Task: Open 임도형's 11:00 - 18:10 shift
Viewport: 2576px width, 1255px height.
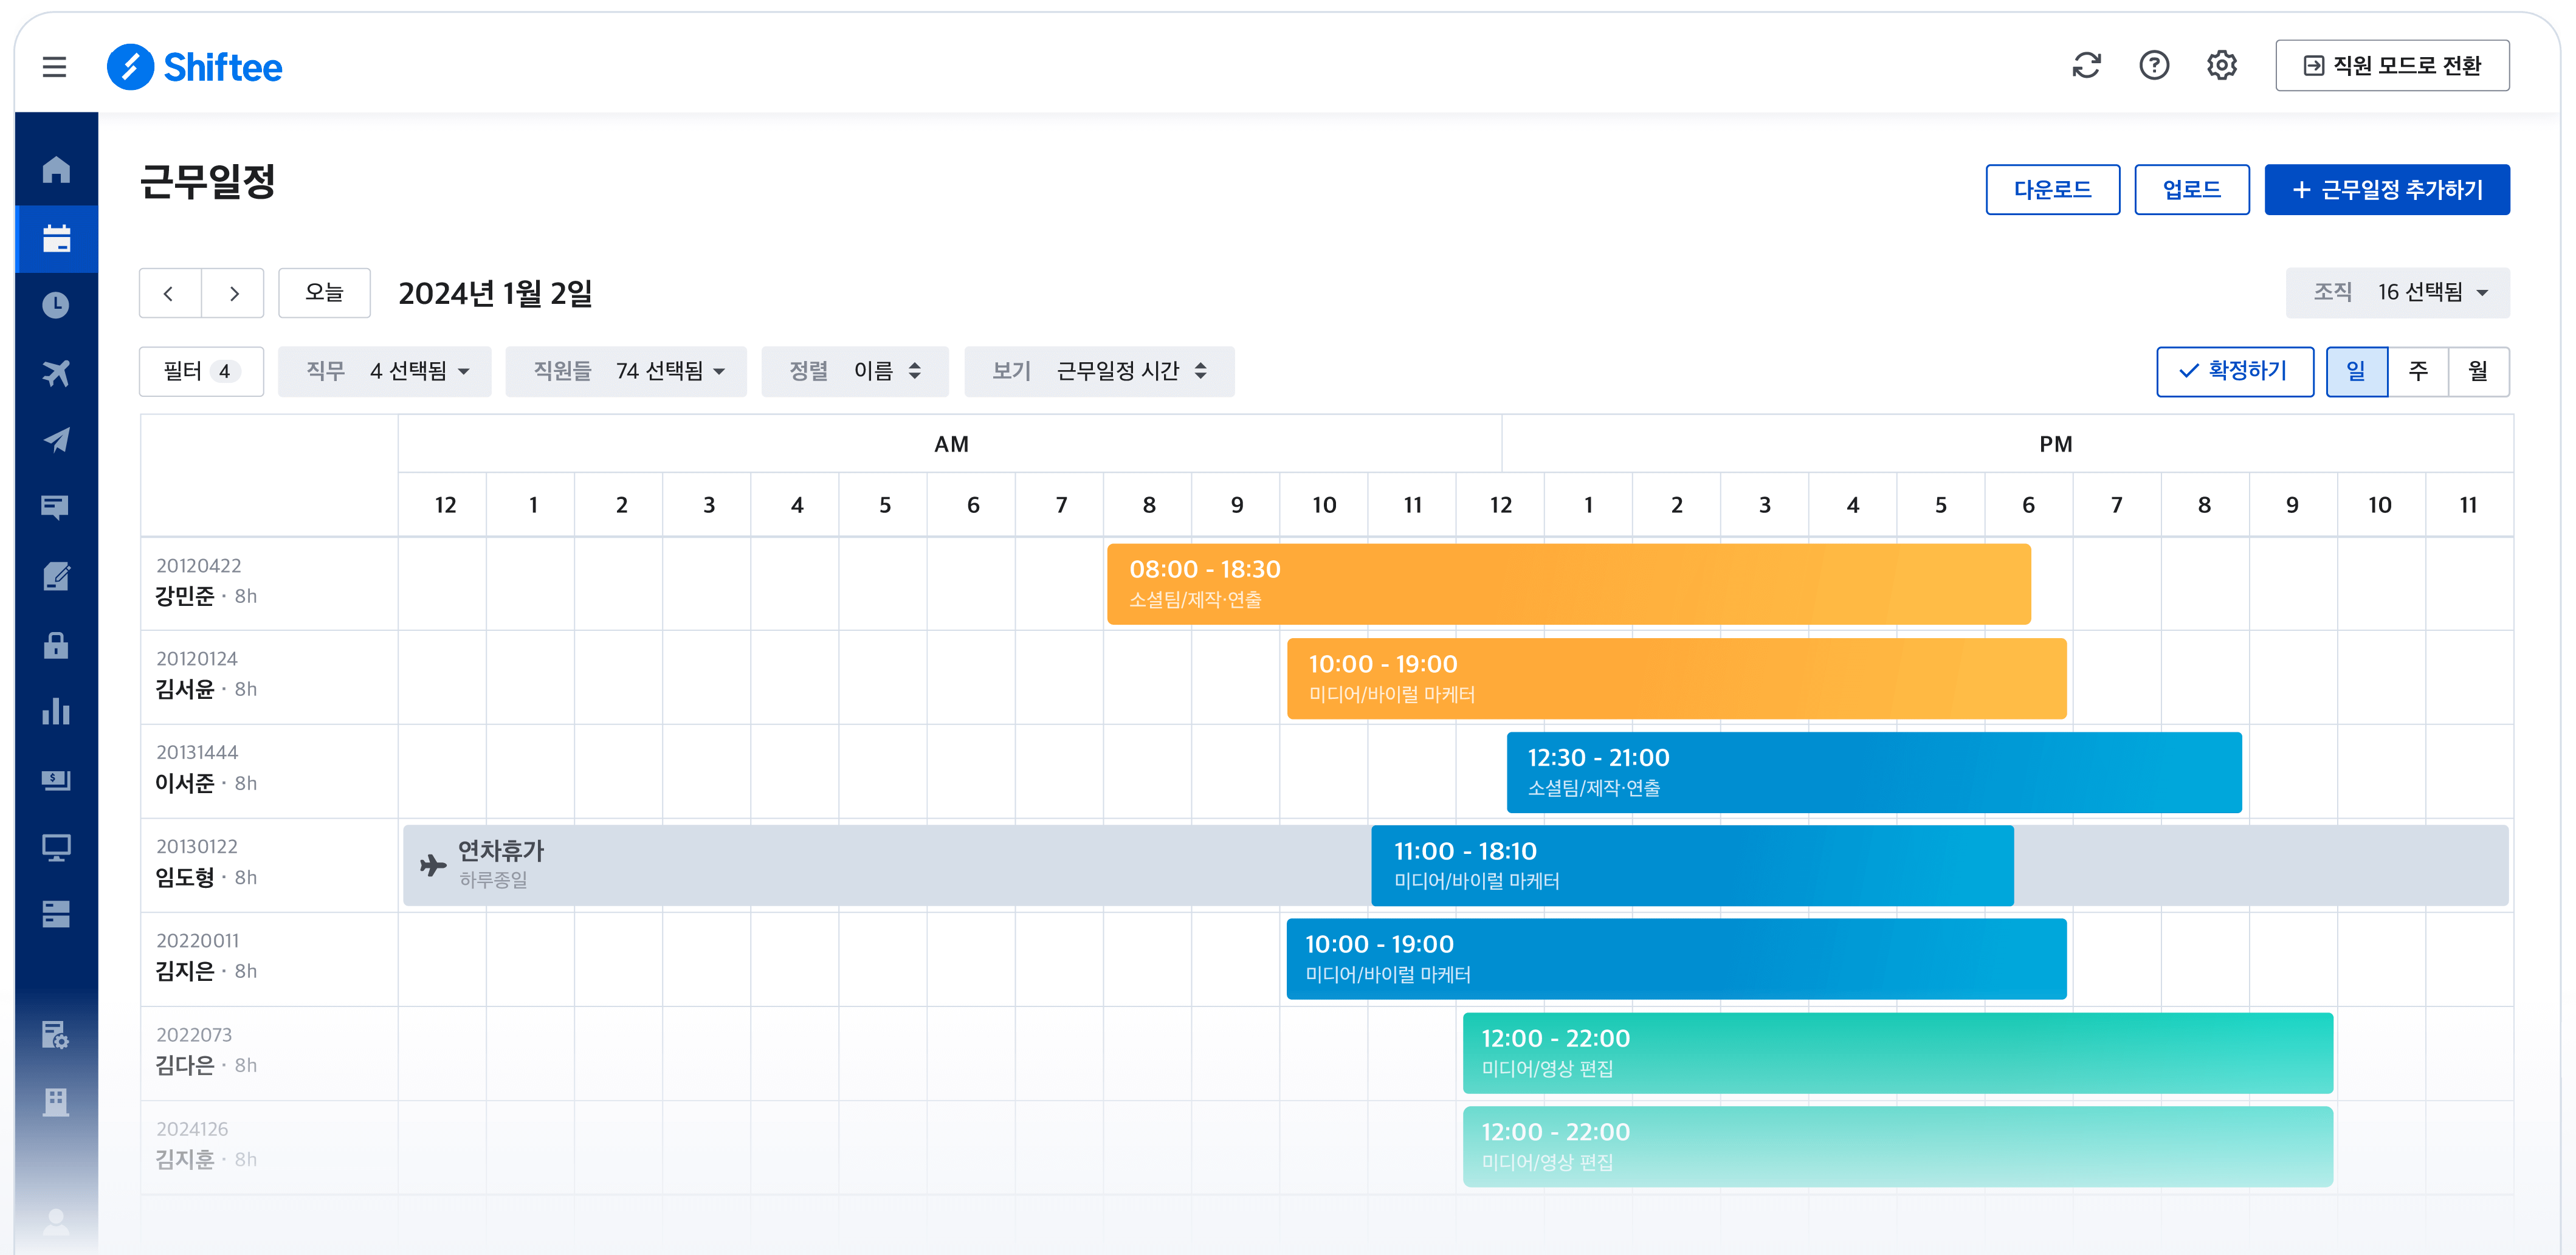Action: [x=1692, y=866]
